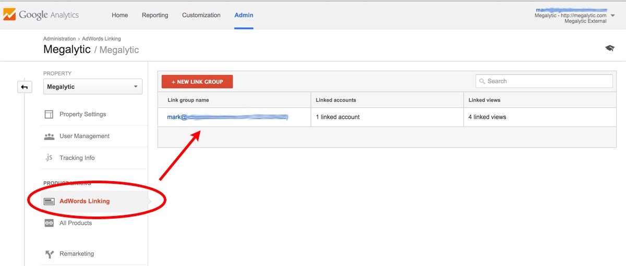
Task: Click the .js Tracking Info icon
Action: (x=49, y=158)
